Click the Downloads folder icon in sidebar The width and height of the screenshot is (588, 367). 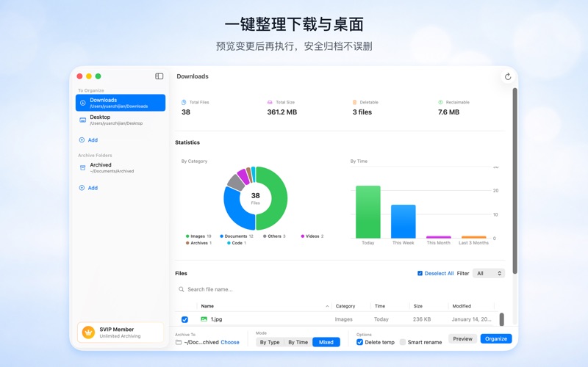coord(83,103)
